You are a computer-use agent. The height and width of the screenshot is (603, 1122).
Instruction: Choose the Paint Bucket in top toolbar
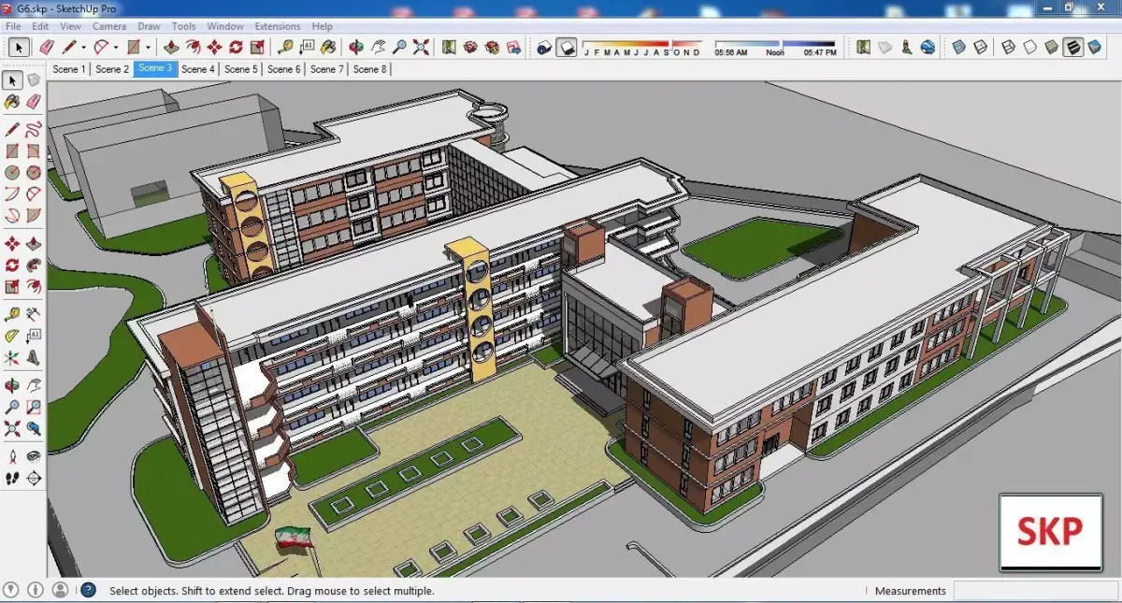pyautogui.click(x=328, y=47)
